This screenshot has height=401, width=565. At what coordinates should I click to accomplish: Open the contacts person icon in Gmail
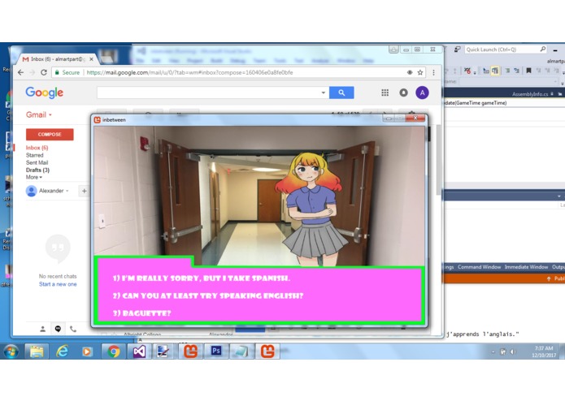tap(42, 329)
